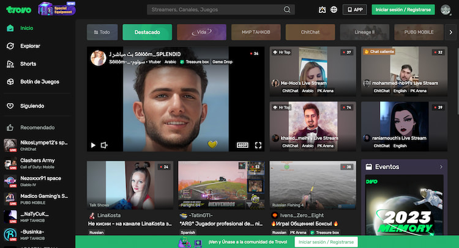Select the Todo category tab
The image size is (459, 248).
(x=102, y=32)
